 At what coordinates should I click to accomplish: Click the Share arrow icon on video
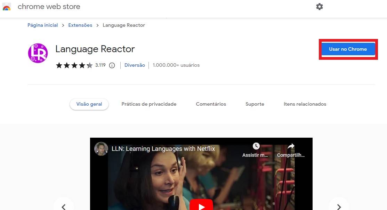(x=291, y=146)
